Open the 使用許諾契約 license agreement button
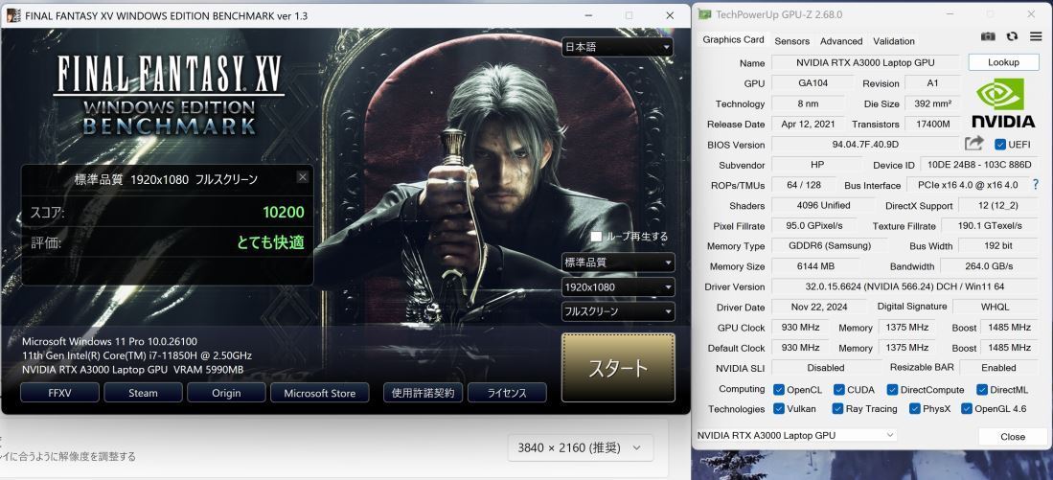This screenshot has width=1053, height=480. point(423,393)
